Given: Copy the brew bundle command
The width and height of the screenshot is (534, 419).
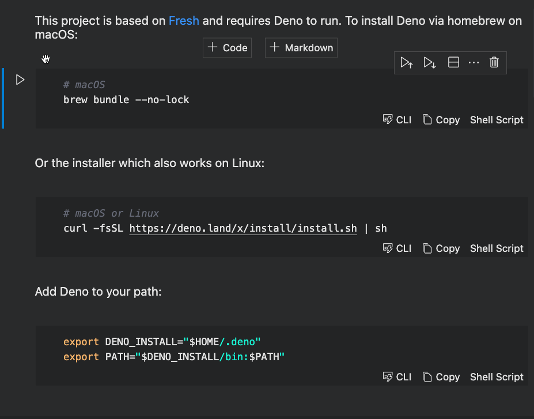Looking at the screenshot, I should click(441, 119).
